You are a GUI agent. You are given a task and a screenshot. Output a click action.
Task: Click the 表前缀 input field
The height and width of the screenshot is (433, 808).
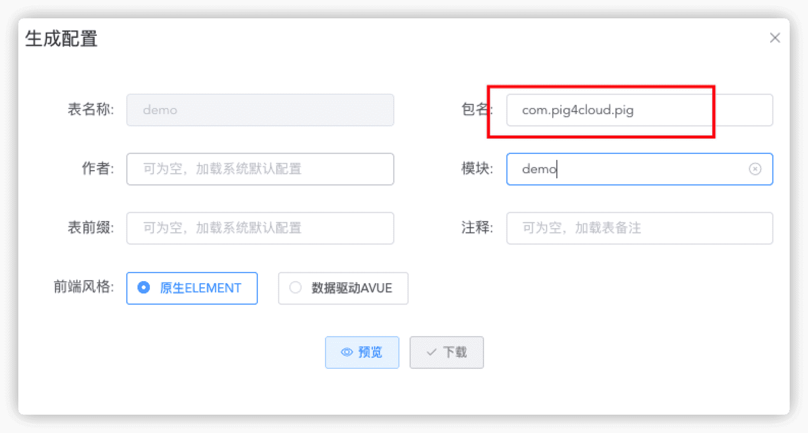(260, 228)
